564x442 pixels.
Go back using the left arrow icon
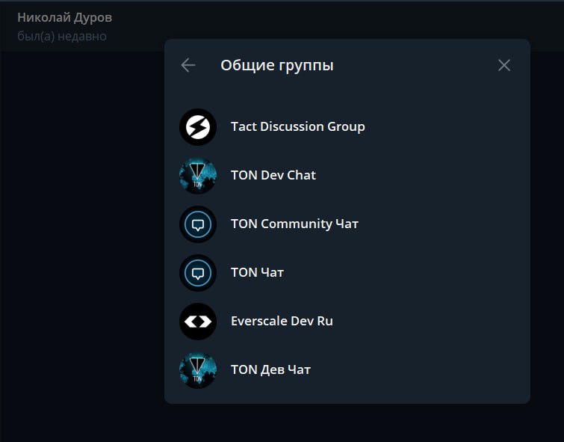tap(188, 65)
